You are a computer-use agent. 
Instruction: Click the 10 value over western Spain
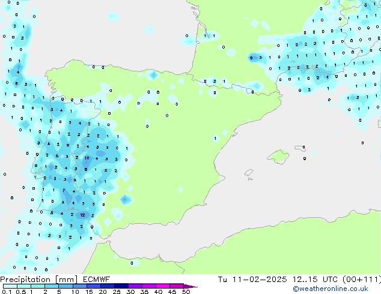(x=87, y=158)
